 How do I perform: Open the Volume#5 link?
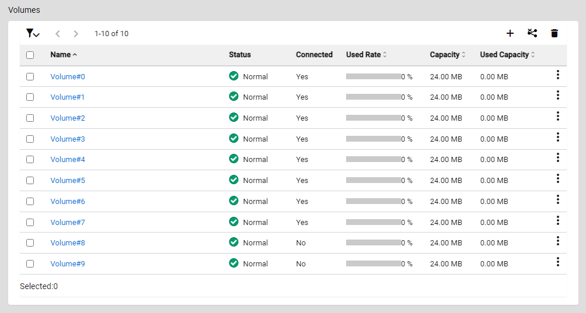pos(68,181)
